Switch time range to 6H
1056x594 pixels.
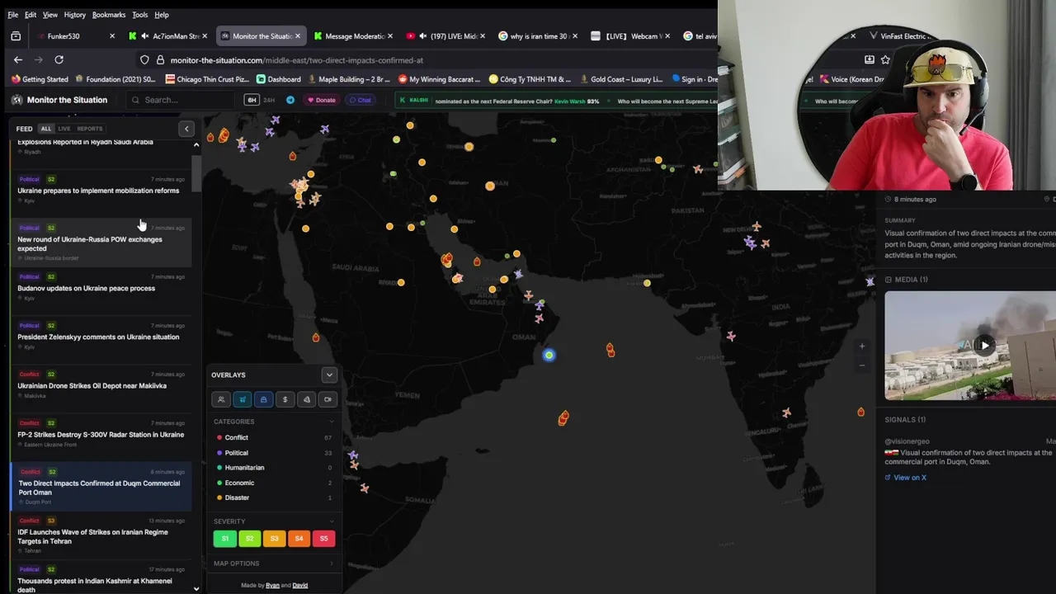(252, 100)
